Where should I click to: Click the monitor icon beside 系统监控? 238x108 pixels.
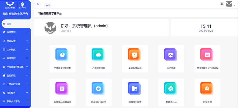click(4, 58)
